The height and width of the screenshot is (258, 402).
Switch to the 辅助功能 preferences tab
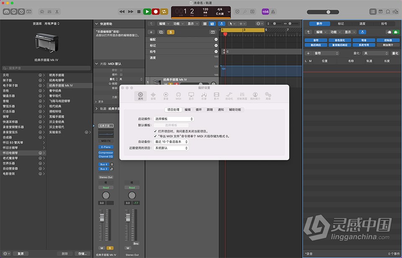(x=235, y=109)
